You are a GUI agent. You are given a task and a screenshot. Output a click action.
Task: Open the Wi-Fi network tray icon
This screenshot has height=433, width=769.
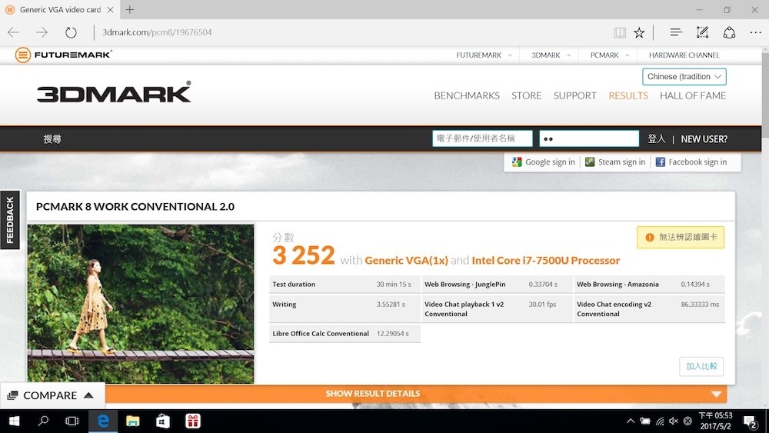point(660,421)
